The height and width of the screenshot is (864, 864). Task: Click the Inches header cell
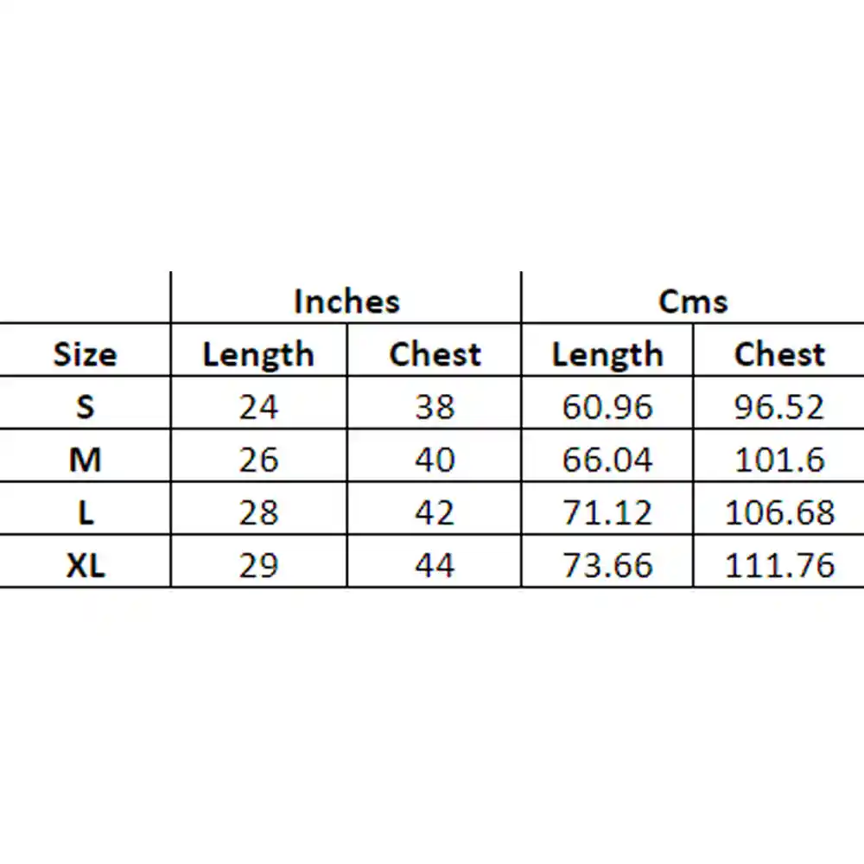(346, 298)
